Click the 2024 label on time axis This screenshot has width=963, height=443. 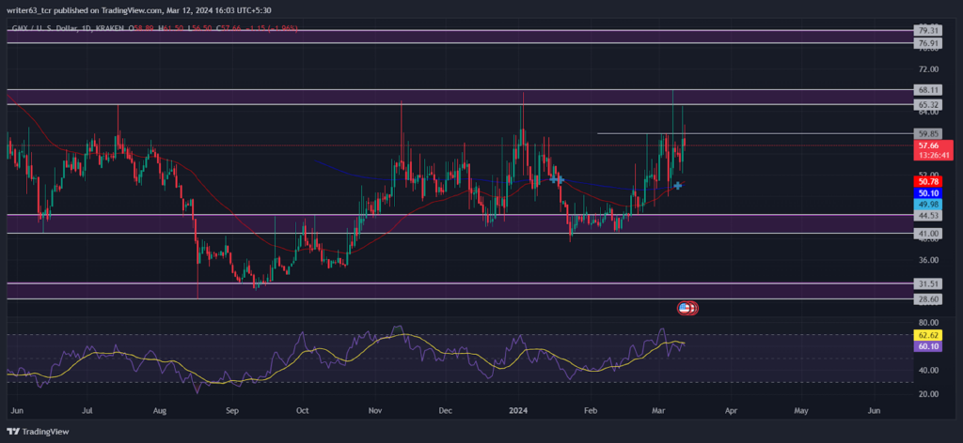click(518, 410)
